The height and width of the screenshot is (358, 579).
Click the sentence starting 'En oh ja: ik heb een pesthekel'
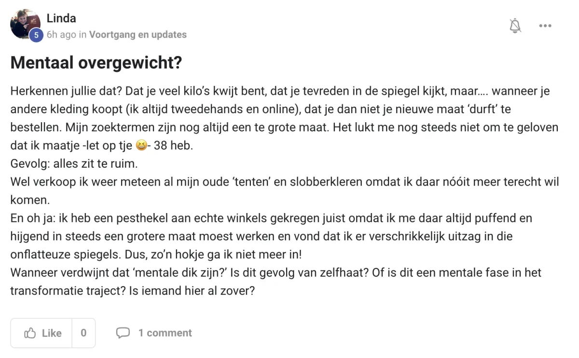271,236
